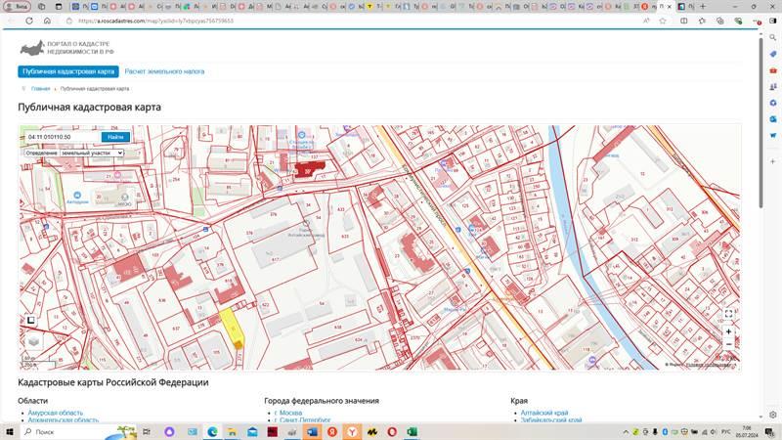Zoom in with the map plus button
782x440 pixels.
[x=728, y=332]
